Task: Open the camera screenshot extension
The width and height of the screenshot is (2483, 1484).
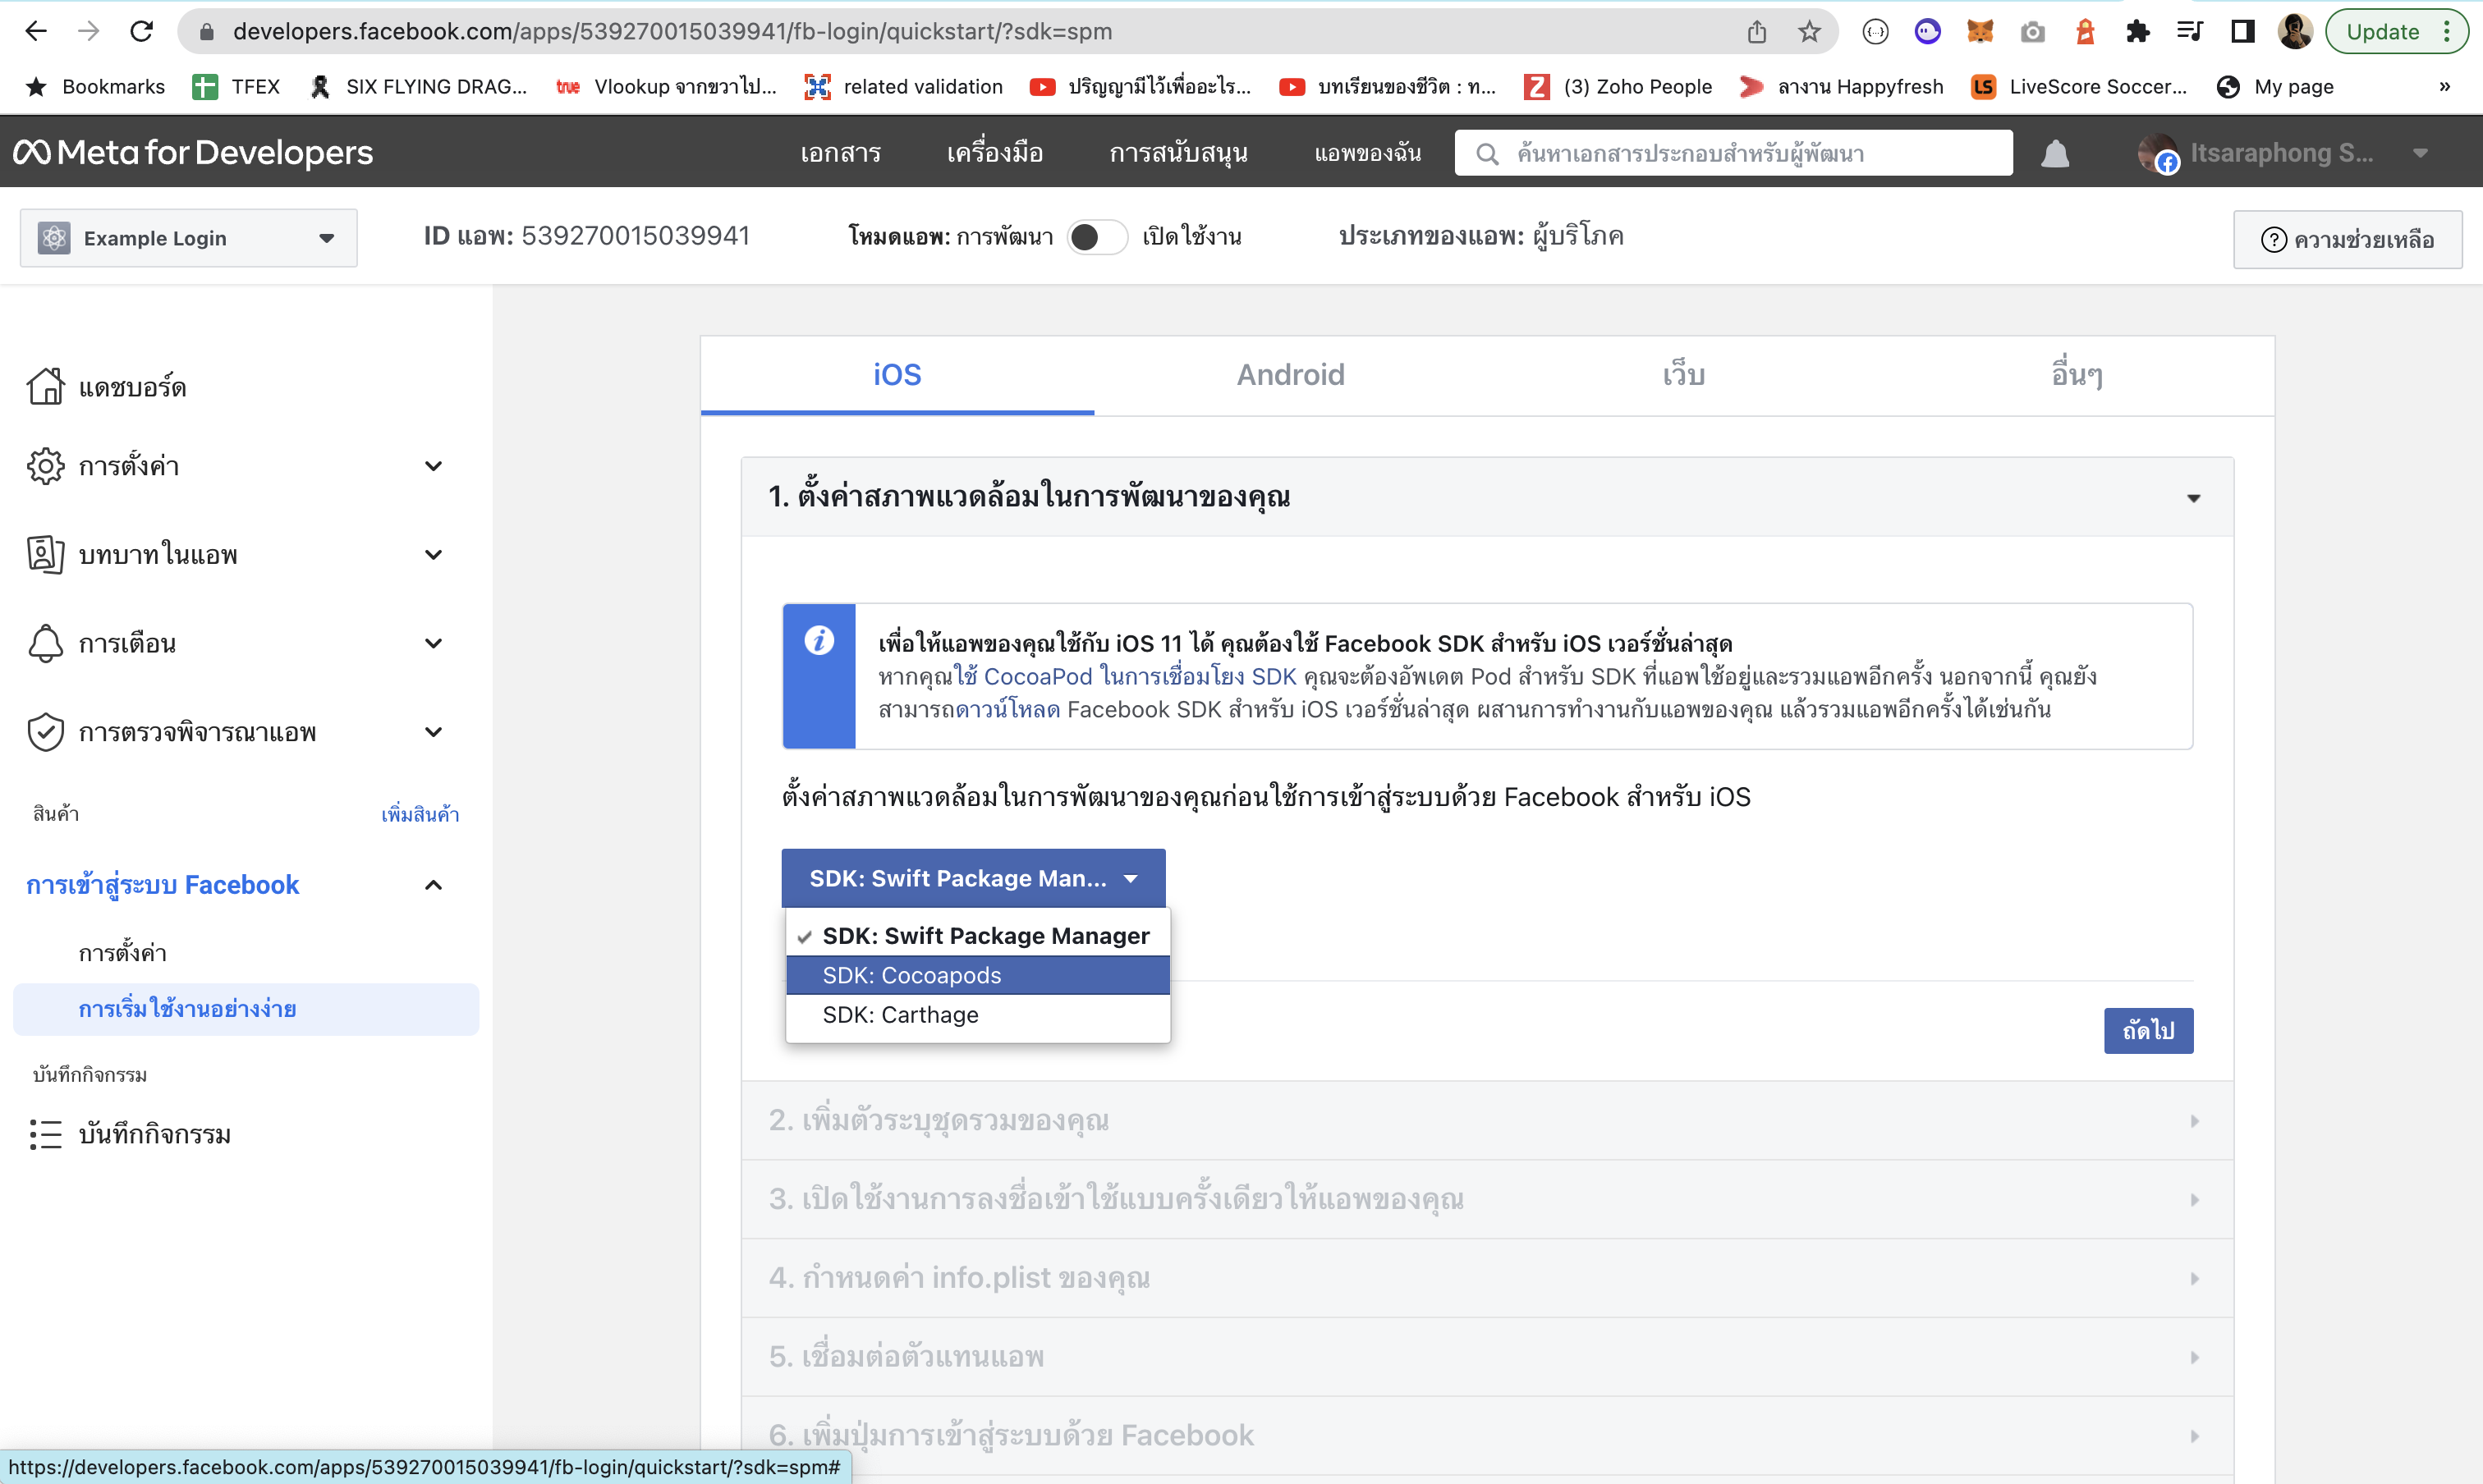Action: tap(2032, 32)
